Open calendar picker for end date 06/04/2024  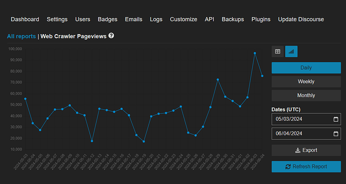[335, 134]
